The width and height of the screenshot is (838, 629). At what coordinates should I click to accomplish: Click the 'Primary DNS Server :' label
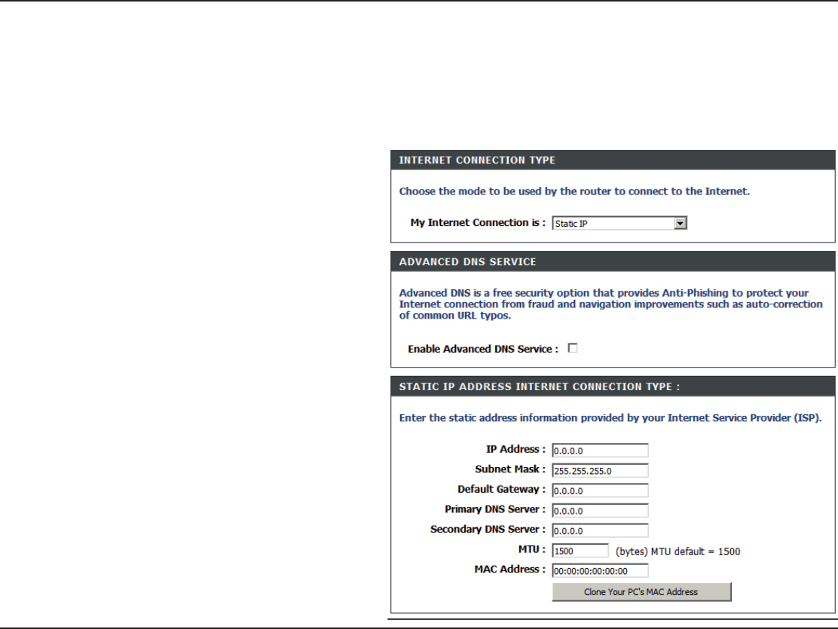495,509
